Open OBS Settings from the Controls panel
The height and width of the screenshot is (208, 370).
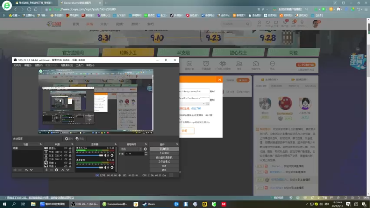point(164,166)
